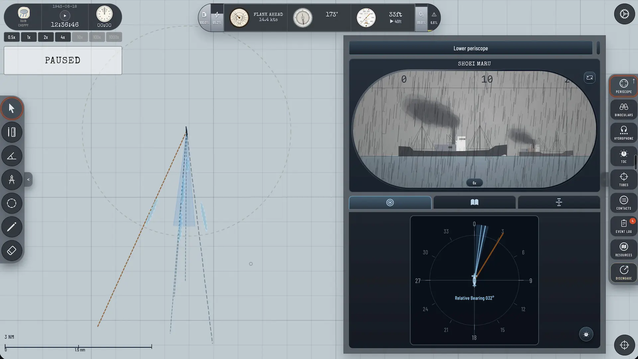Viewport: 638px width, 359px height.
Task: Open the recognition manual book tab
Action: pos(475,202)
